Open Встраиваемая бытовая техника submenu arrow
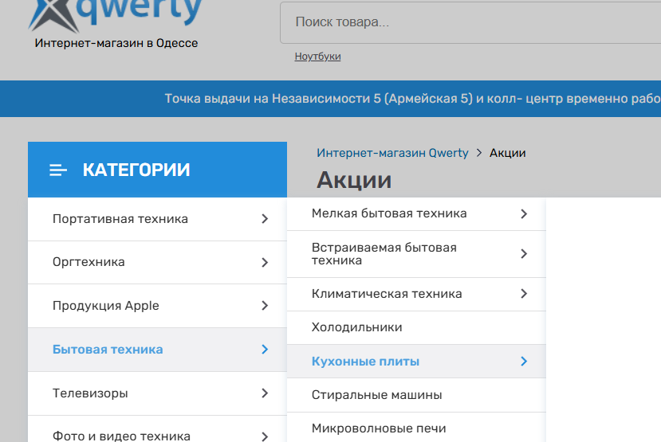 pyautogui.click(x=524, y=254)
